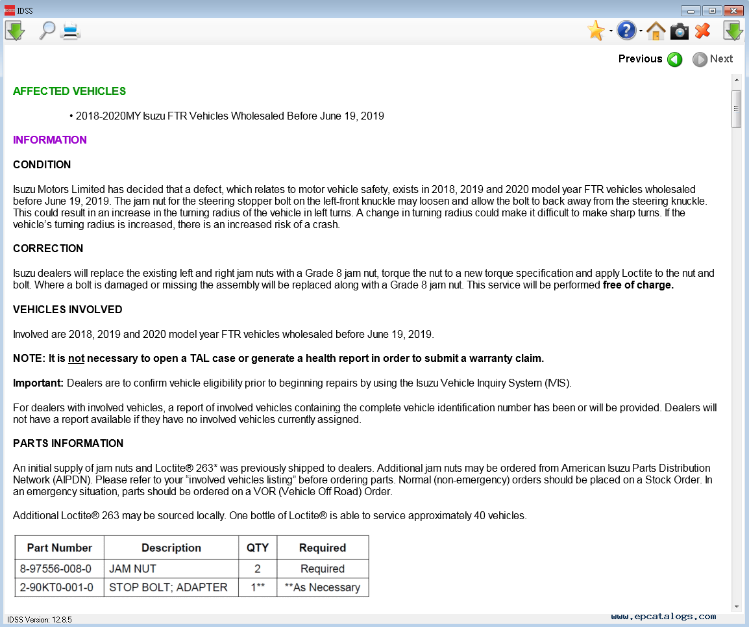Open help with the blue question mark
749x627 pixels.
click(x=626, y=31)
